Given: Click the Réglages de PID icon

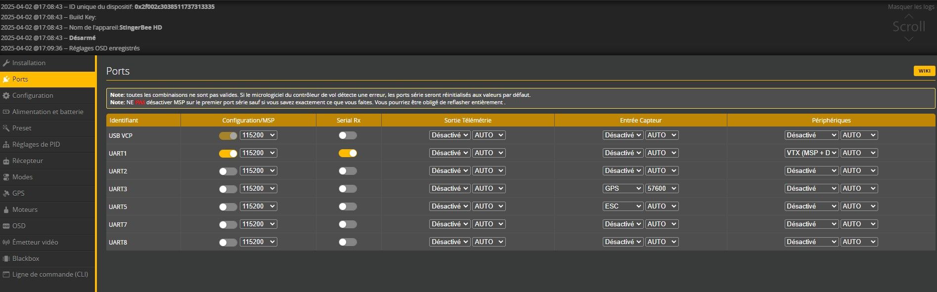Looking at the screenshot, I should pos(6,145).
